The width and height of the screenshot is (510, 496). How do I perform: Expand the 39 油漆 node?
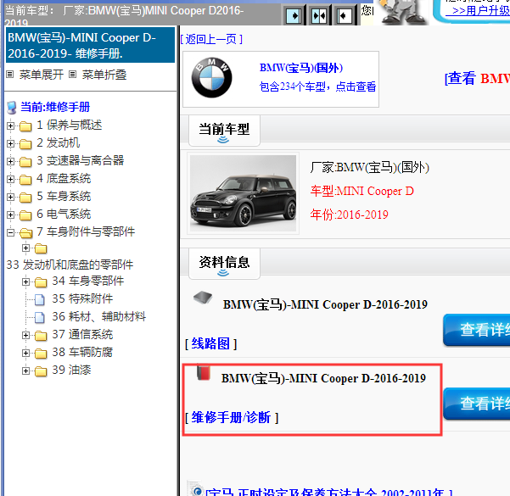[x=25, y=371]
